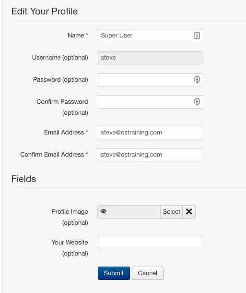Screen dimensions: 246x293
Task: Click the contact card icon in Name field
Action: pyautogui.click(x=197, y=36)
